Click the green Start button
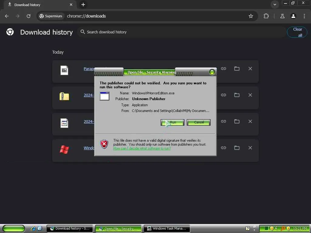The width and height of the screenshot is (311, 233). [14, 228]
